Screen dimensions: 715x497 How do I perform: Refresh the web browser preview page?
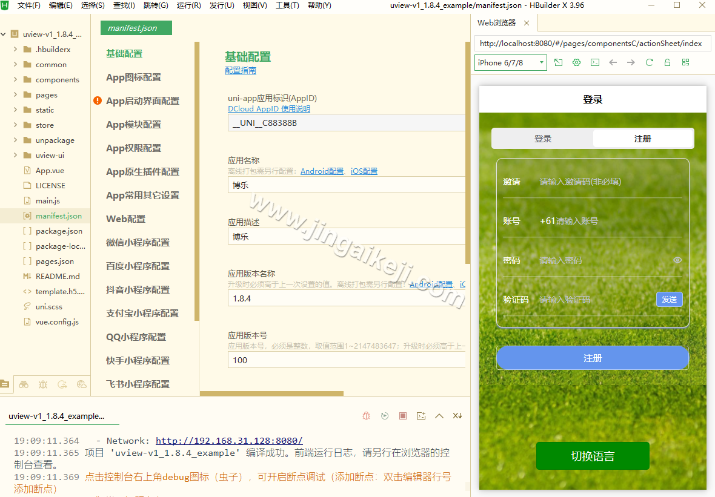pyautogui.click(x=649, y=62)
